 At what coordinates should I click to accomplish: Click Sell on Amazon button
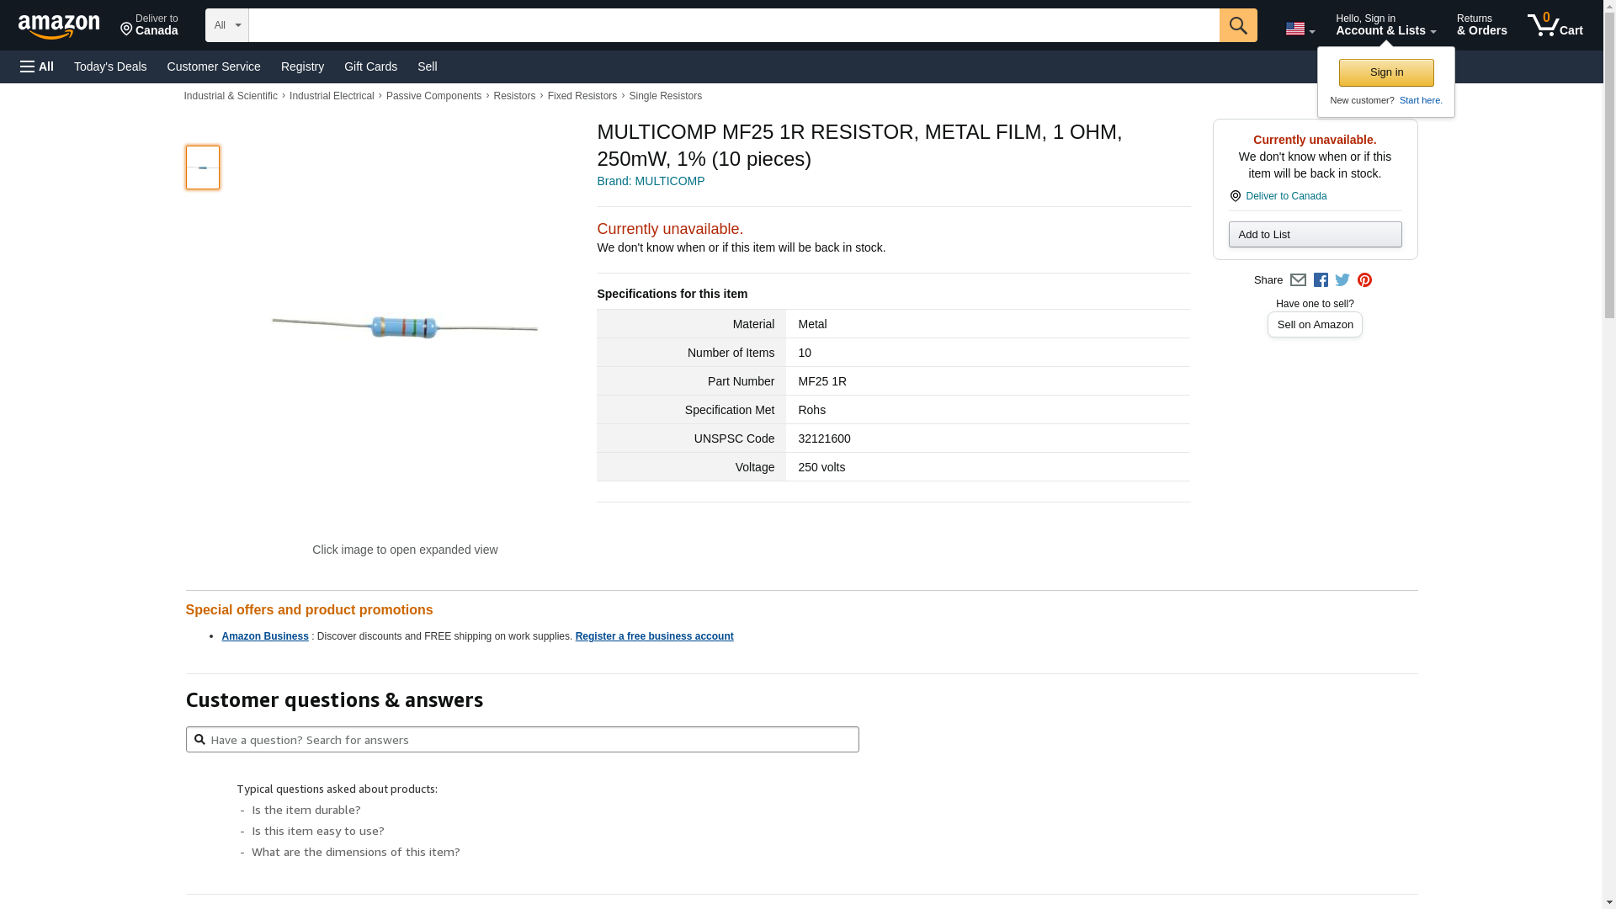pyautogui.click(x=1315, y=325)
